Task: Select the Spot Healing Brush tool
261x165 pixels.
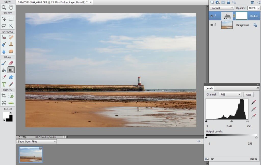Action: 11,37
